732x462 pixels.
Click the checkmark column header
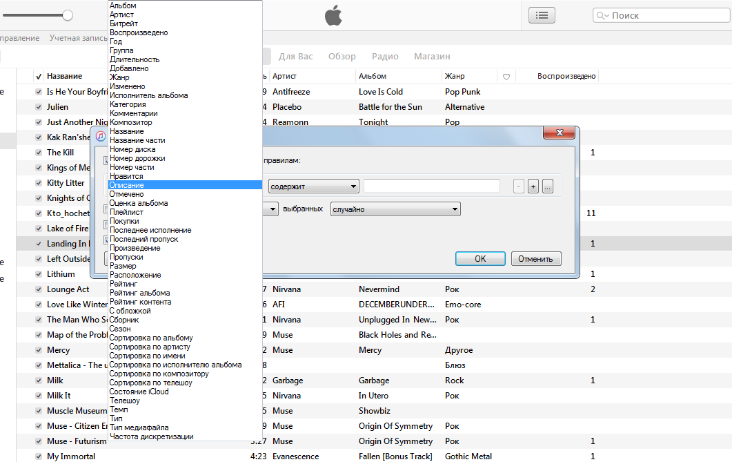[x=39, y=77]
